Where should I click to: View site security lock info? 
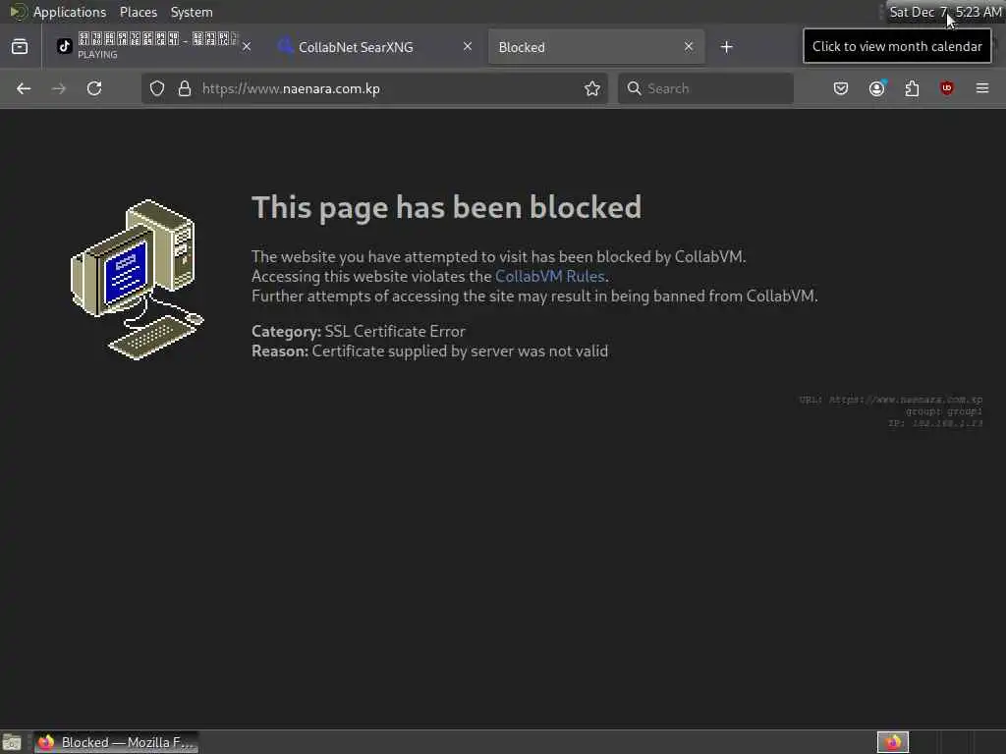click(x=185, y=88)
